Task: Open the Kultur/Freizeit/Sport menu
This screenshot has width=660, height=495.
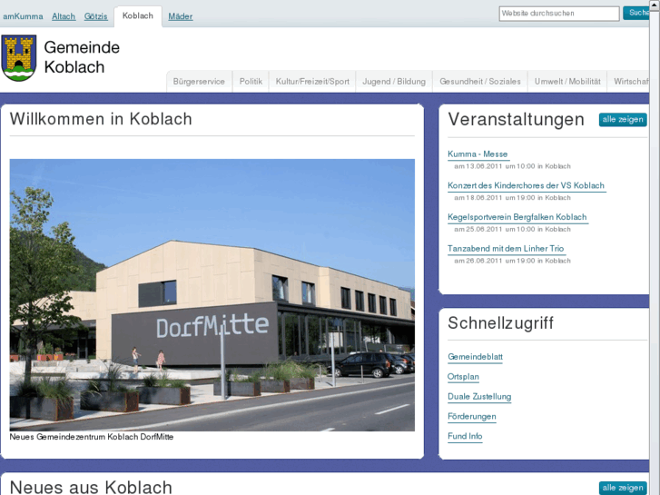Action: (x=312, y=82)
